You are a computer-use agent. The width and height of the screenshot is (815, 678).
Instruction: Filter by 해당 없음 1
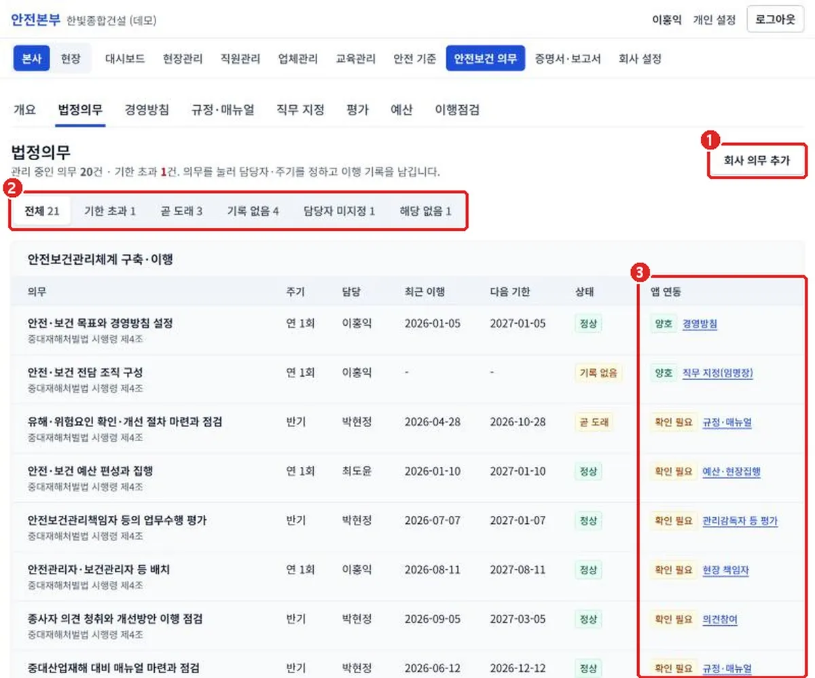[426, 211]
